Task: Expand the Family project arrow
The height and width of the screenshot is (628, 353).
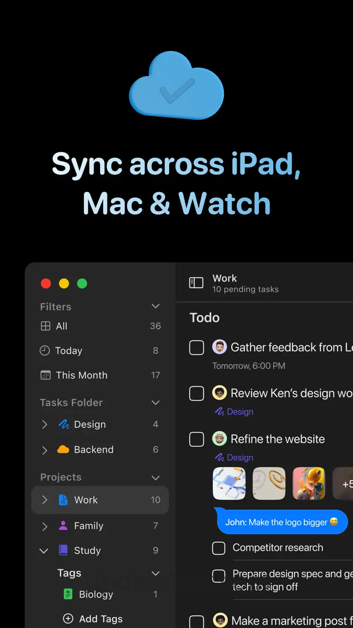Action: (44, 526)
